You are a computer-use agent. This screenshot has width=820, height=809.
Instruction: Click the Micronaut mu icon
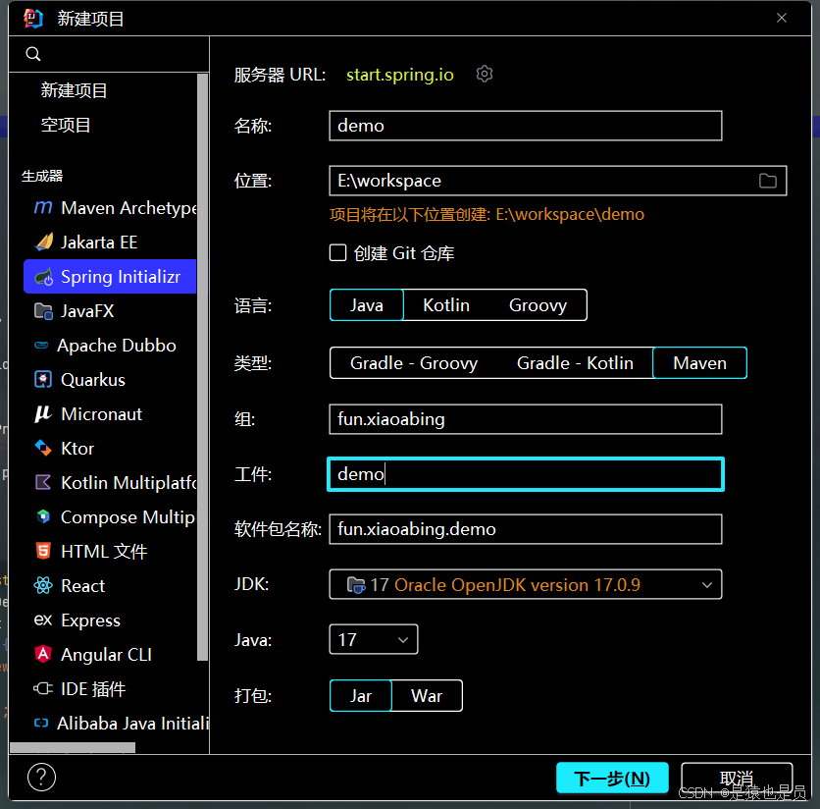coord(43,413)
